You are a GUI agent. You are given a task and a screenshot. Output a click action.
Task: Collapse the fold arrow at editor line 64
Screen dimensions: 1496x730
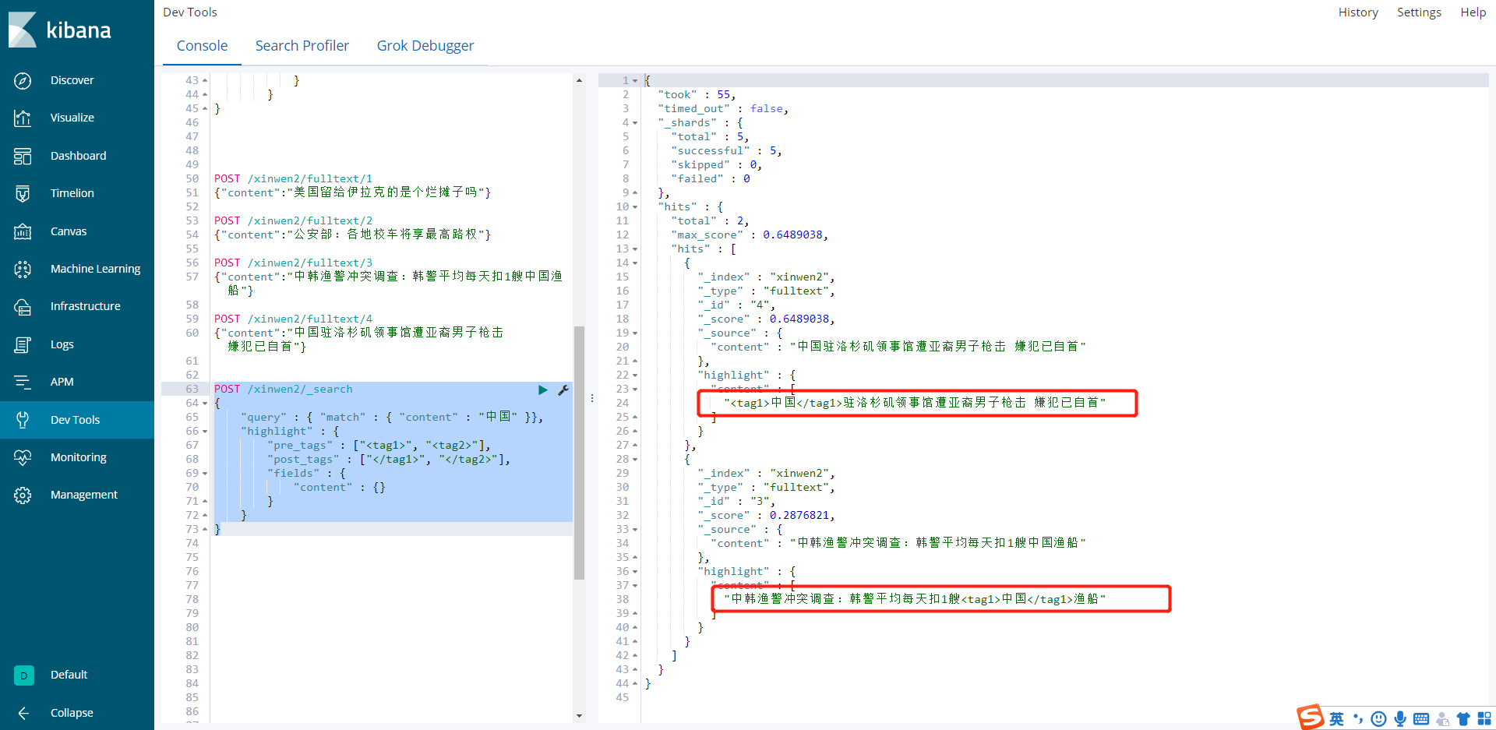[x=205, y=404]
